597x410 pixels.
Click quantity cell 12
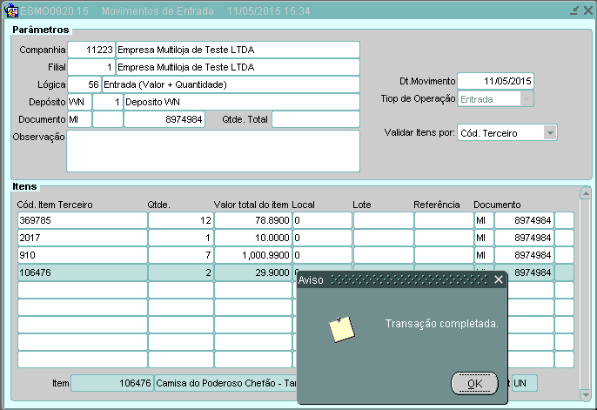pyautogui.click(x=181, y=220)
